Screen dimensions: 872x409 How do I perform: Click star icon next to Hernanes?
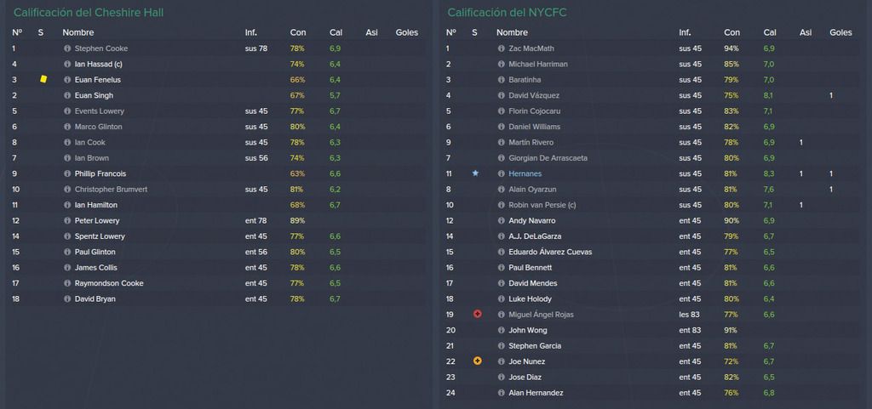click(x=475, y=173)
